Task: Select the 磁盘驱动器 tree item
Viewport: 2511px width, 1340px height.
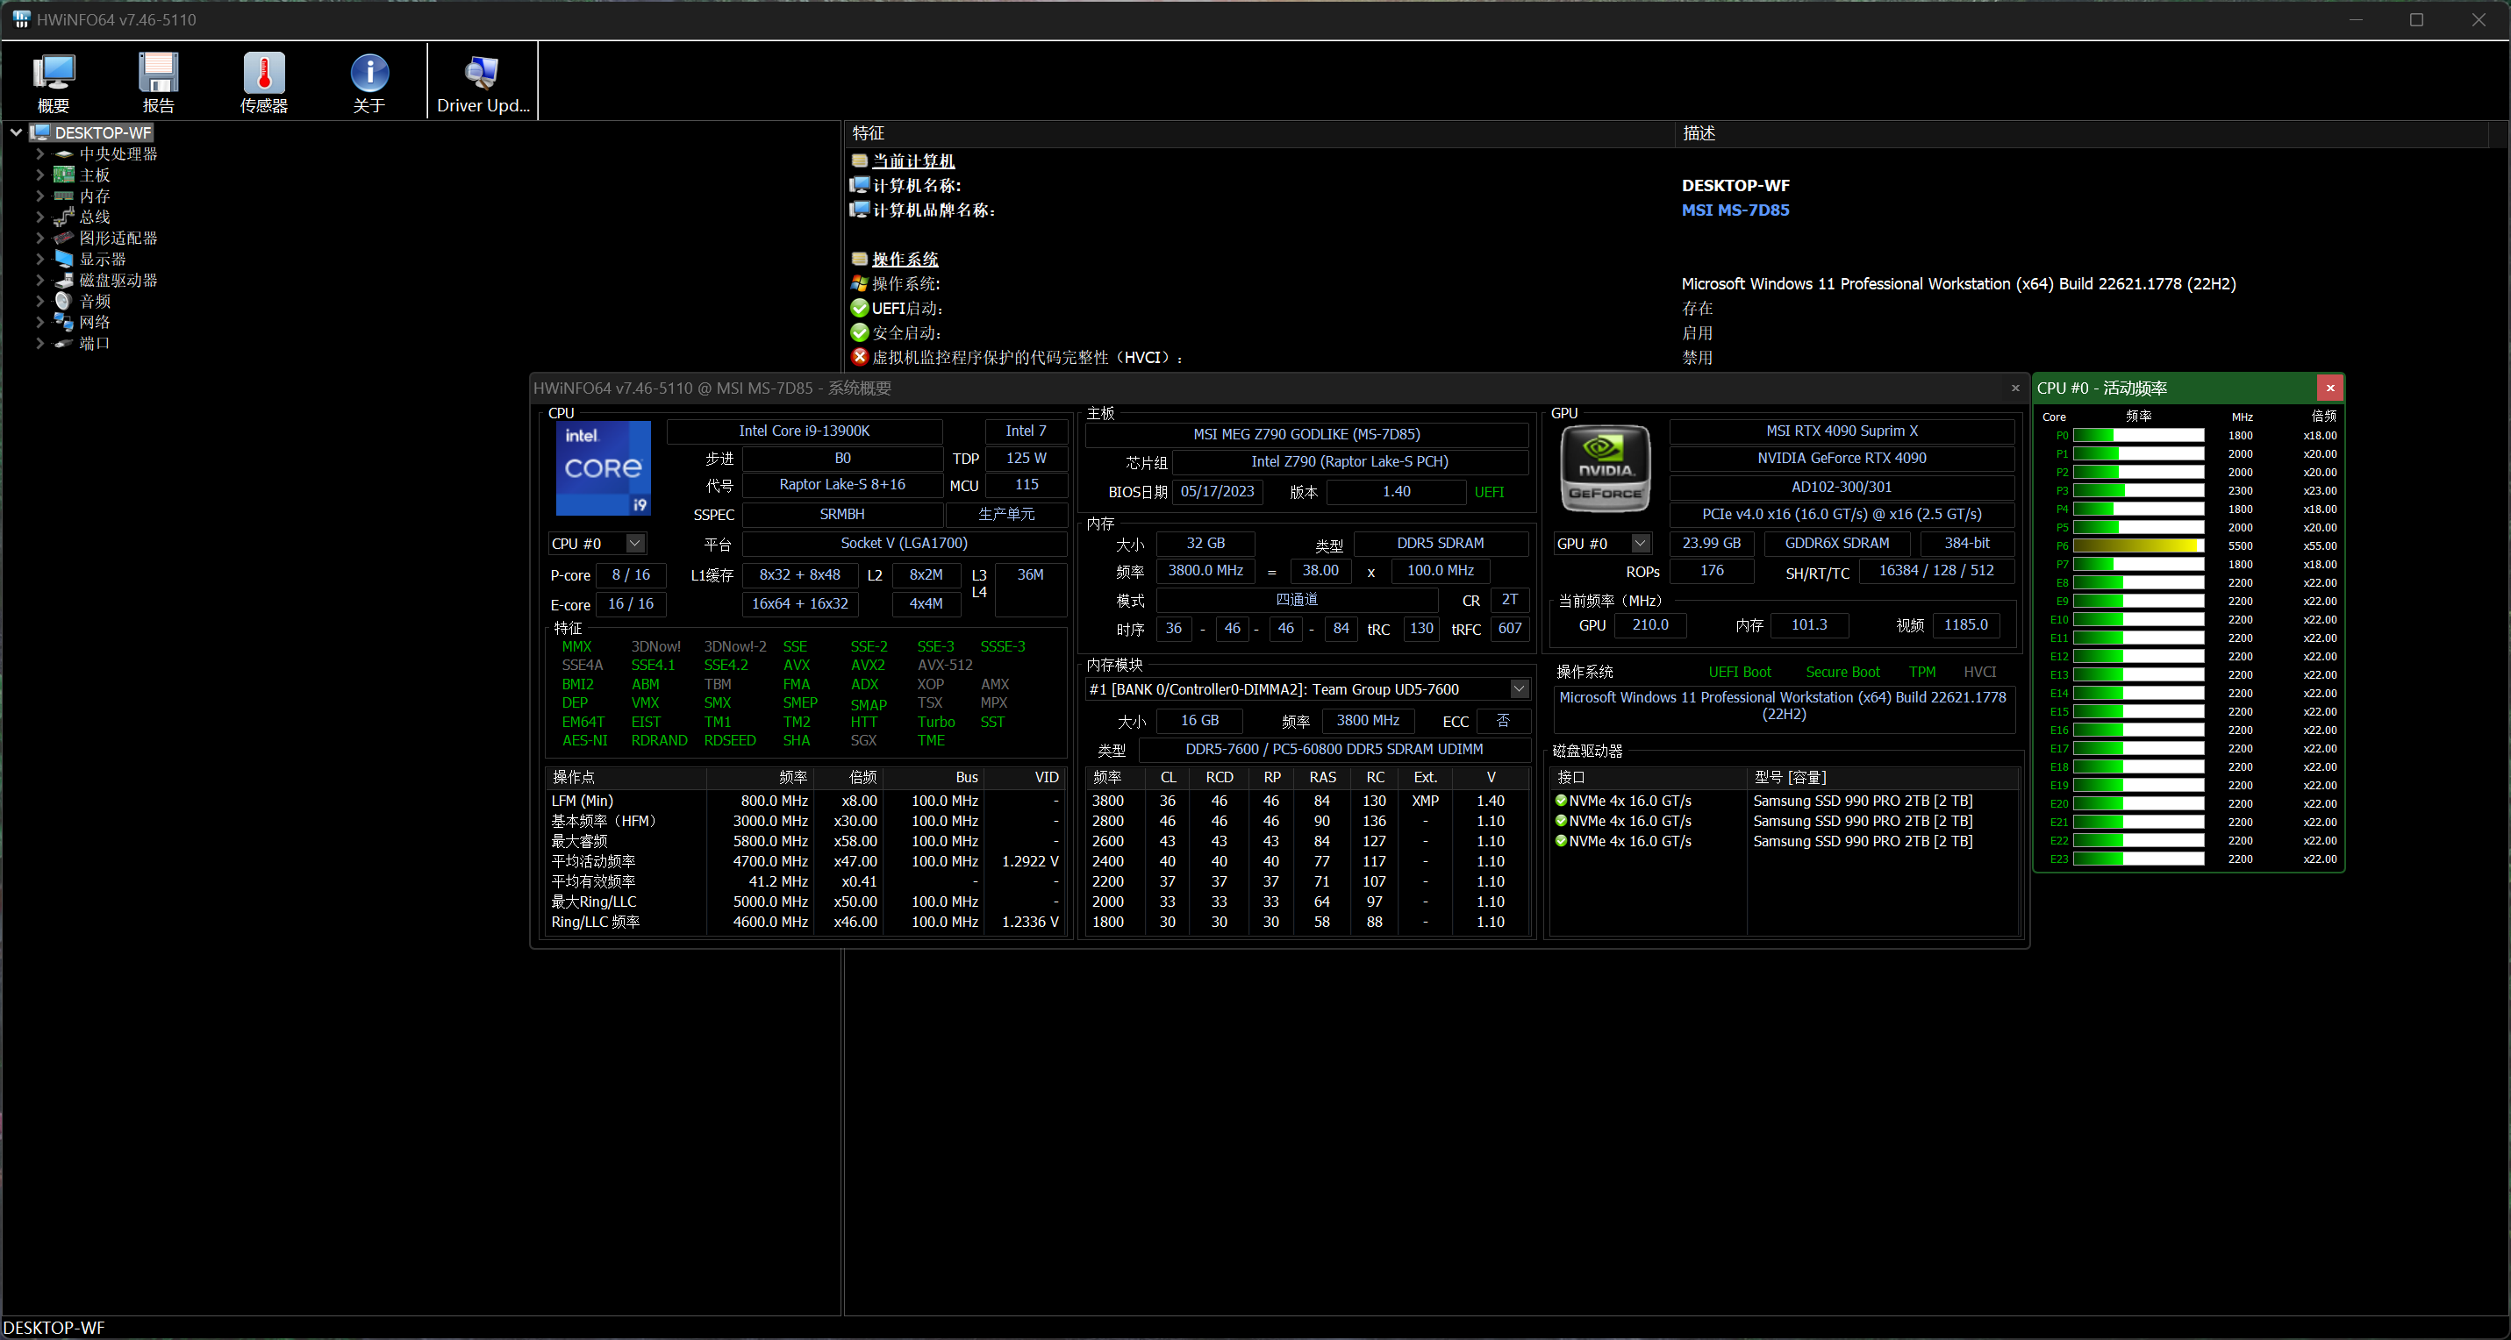Action: pyautogui.click(x=118, y=281)
